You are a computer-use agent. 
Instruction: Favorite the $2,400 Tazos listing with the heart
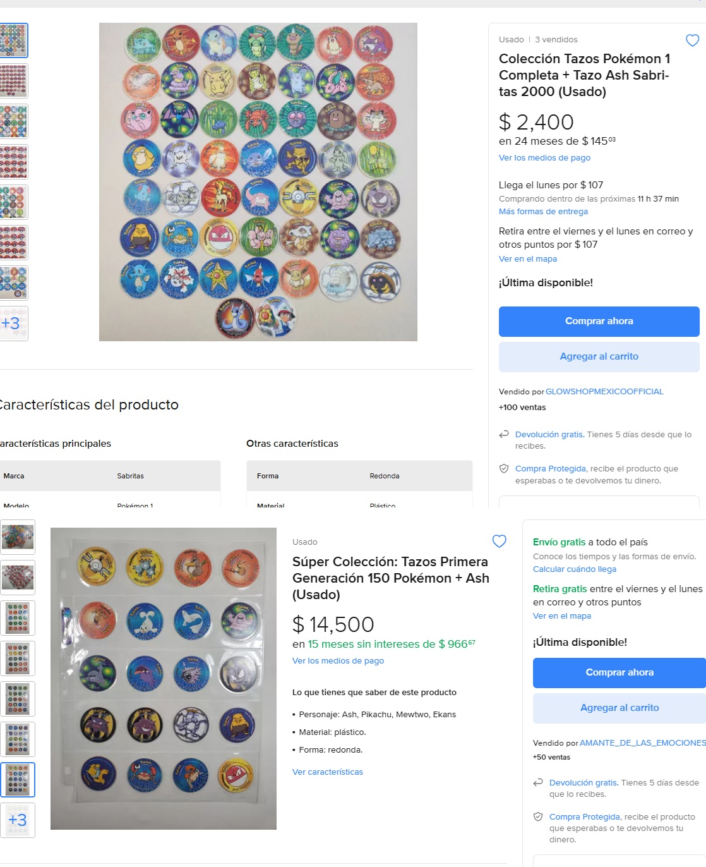692,40
